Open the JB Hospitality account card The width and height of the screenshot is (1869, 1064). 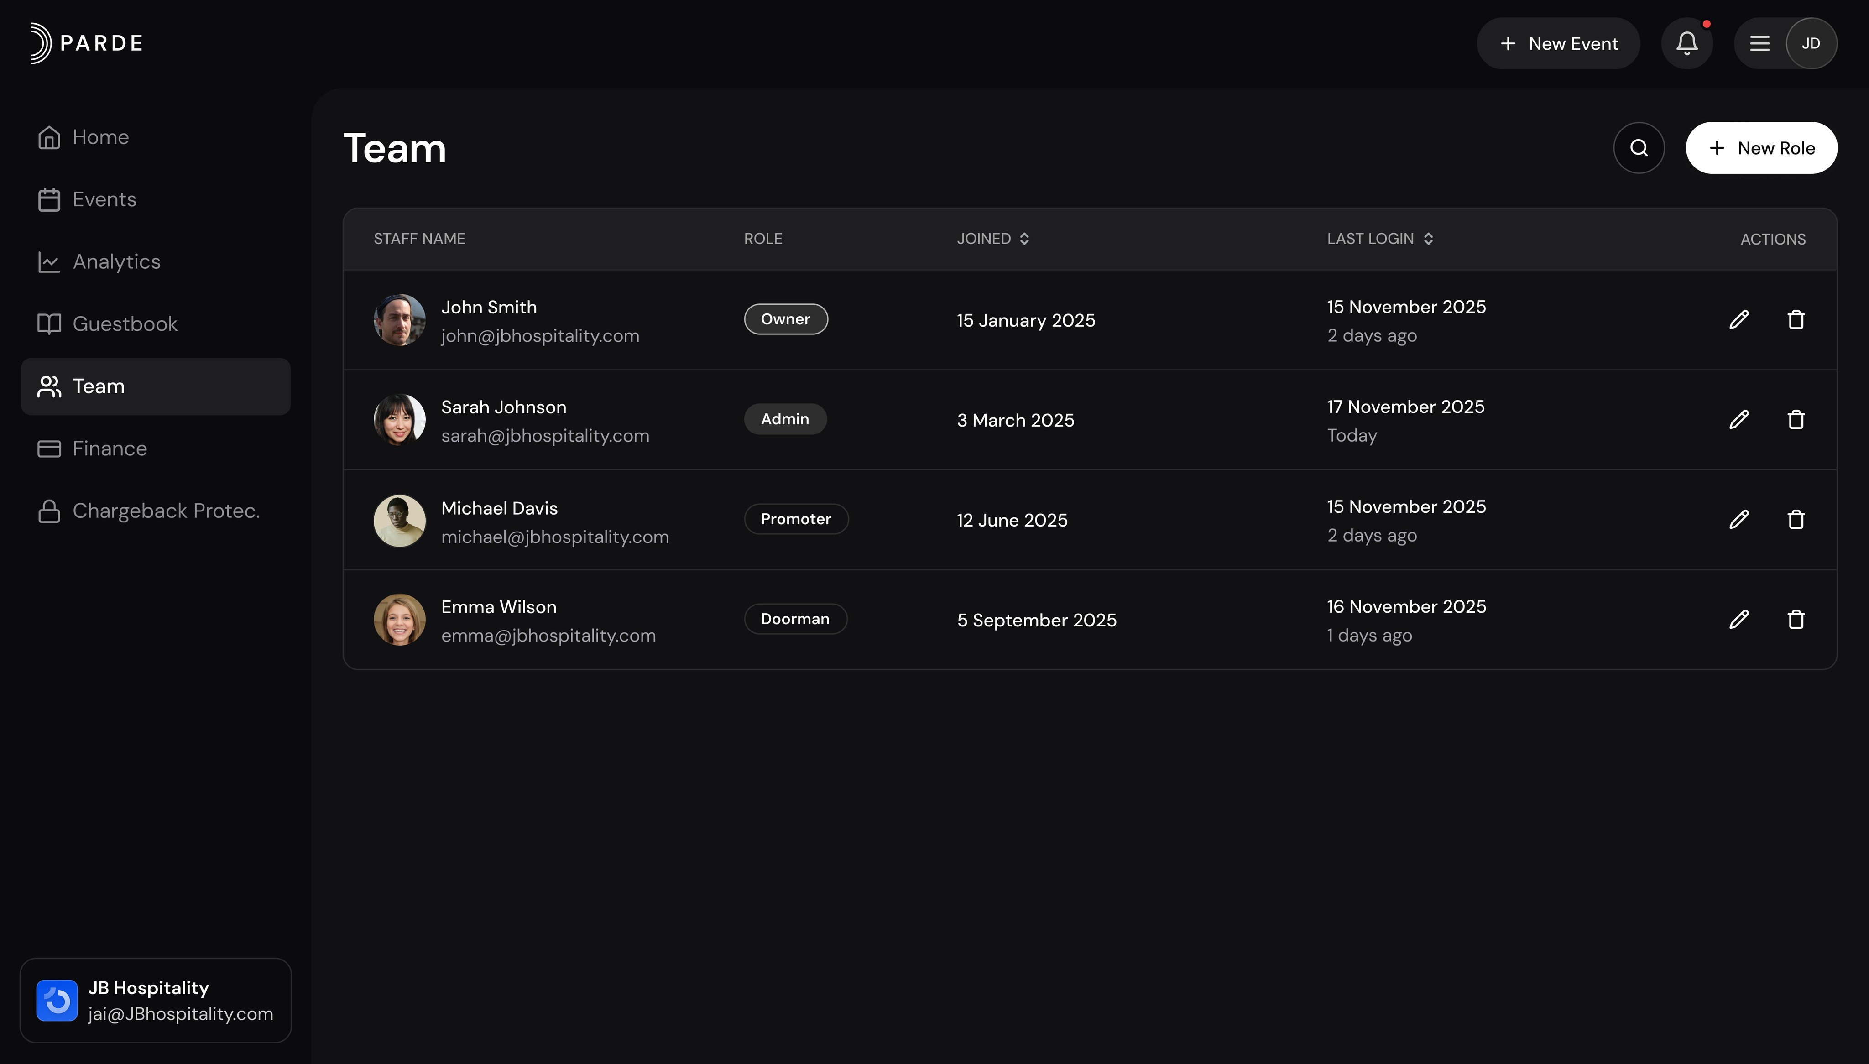pyautogui.click(x=156, y=1000)
